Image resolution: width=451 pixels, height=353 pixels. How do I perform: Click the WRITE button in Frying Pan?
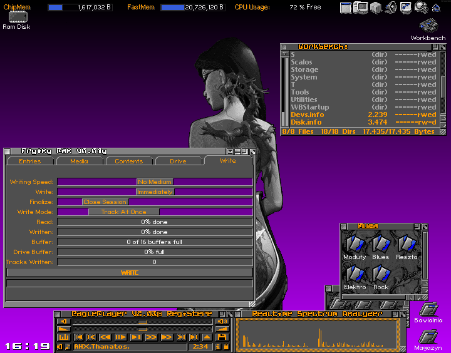click(130, 272)
